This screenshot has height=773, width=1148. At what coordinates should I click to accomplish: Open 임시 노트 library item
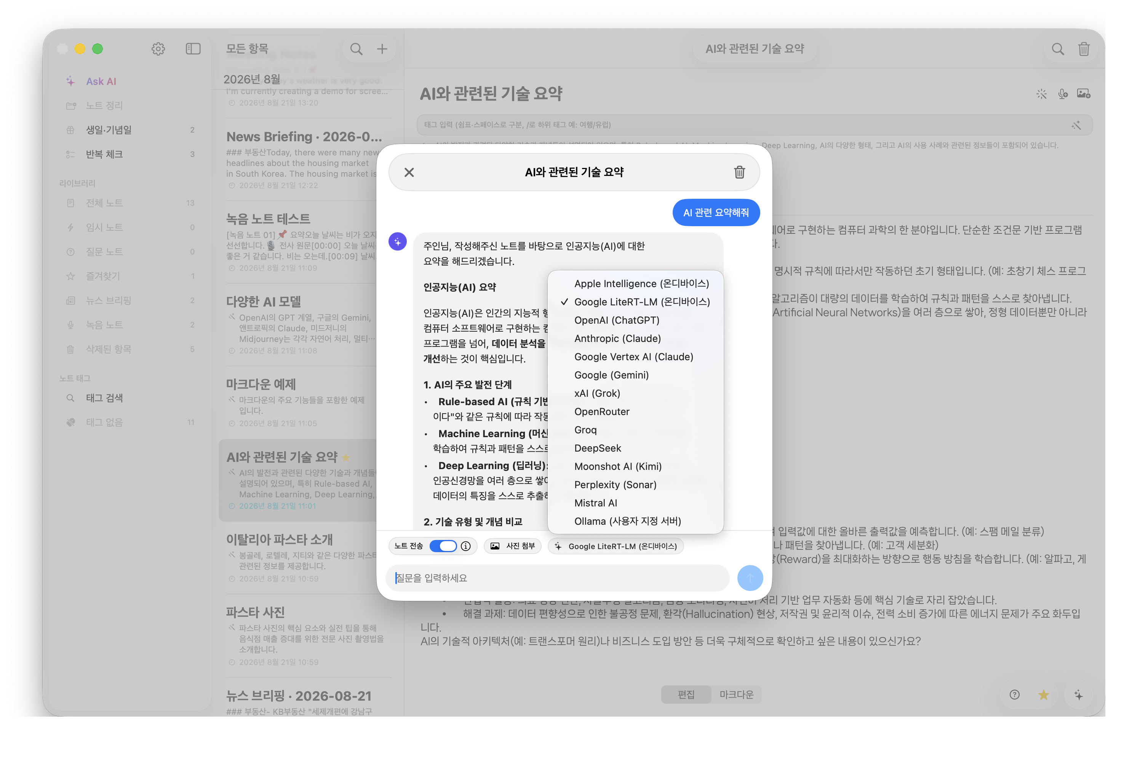pyautogui.click(x=130, y=227)
